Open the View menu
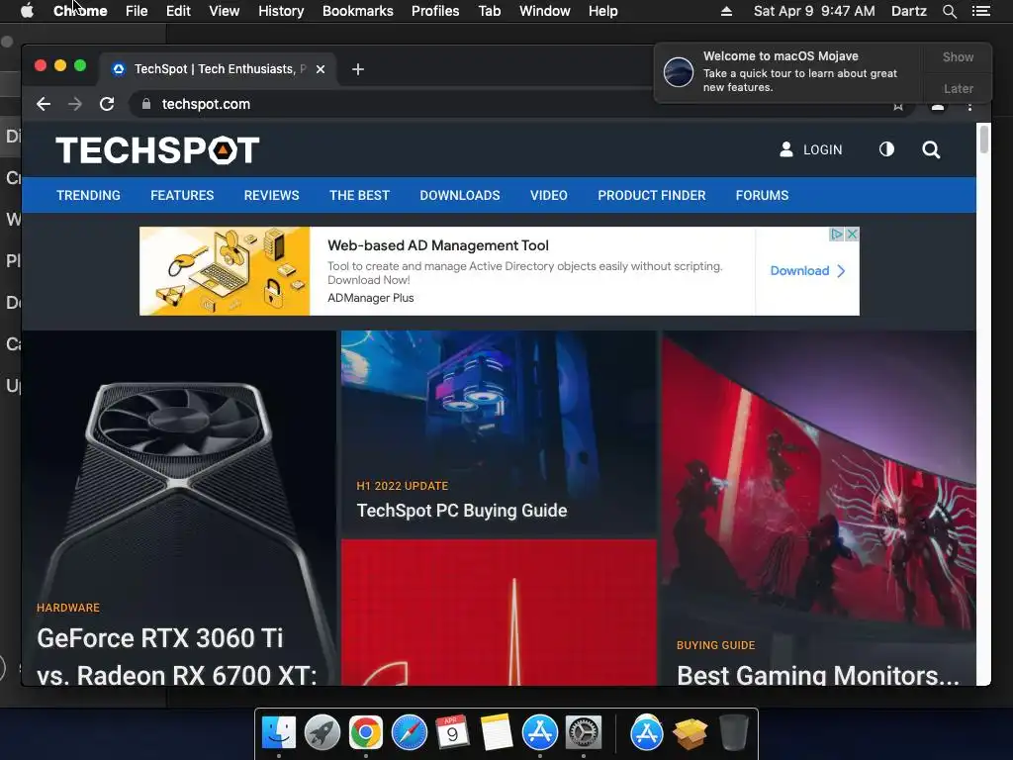 [225, 11]
